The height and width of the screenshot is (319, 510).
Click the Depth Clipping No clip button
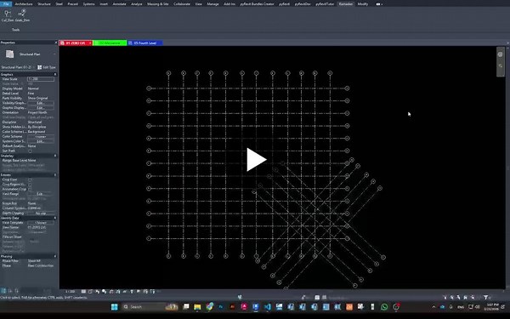point(41,214)
